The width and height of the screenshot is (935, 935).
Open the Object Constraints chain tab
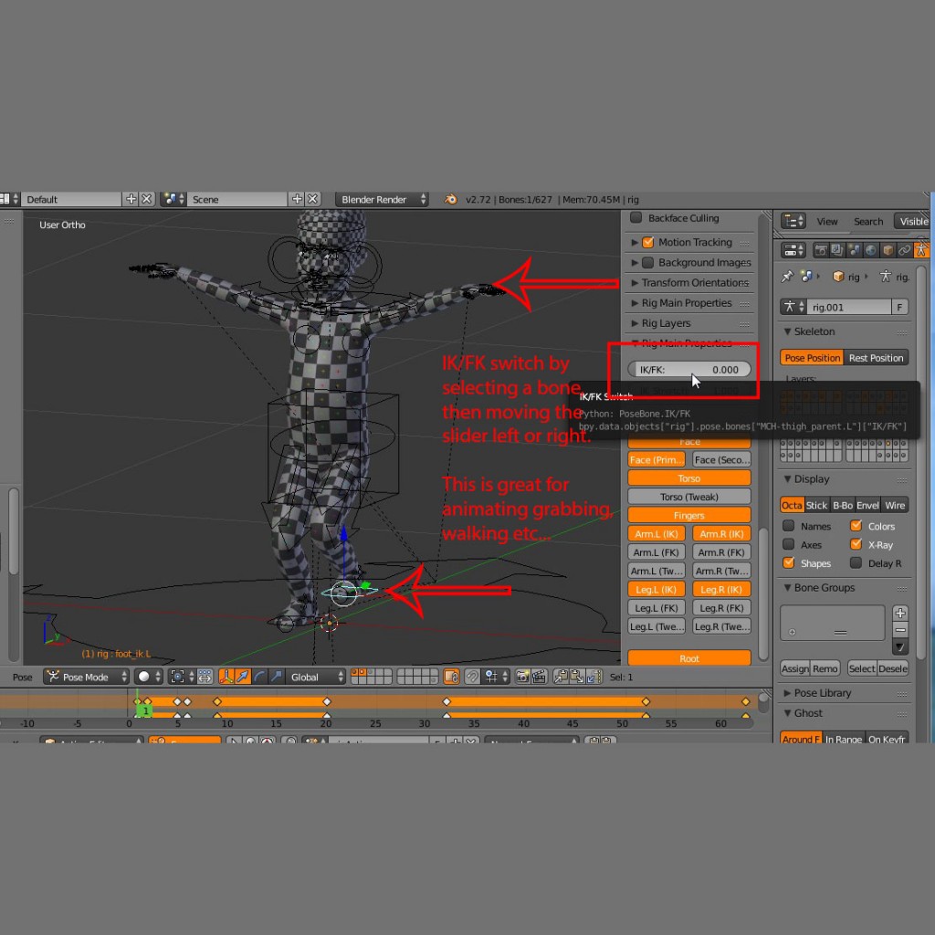click(x=904, y=250)
